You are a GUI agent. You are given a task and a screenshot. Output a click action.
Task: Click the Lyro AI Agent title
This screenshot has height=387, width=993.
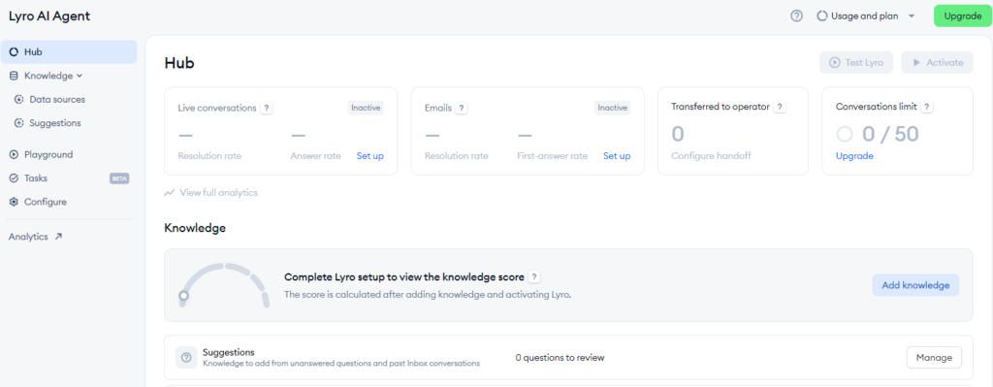[49, 16]
